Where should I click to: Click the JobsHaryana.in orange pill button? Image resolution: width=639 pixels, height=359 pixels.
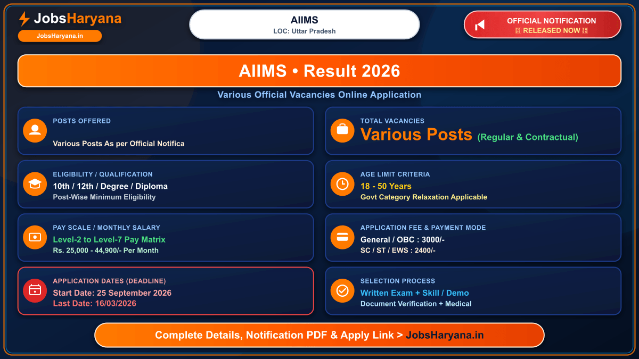click(60, 36)
